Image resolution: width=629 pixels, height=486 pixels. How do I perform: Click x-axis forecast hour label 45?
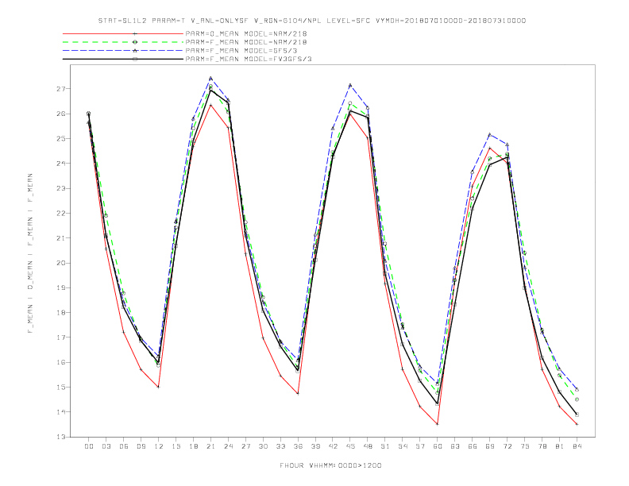pyautogui.click(x=350, y=446)
